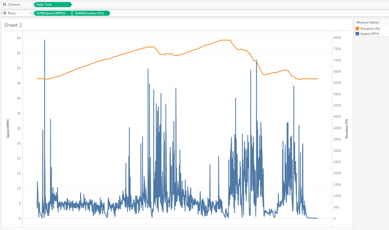Image resolution: width=389 pixels, height=230 pixels.
Task: Click the Speed (MPH) legend label
Action: click(x=370, y=34)
